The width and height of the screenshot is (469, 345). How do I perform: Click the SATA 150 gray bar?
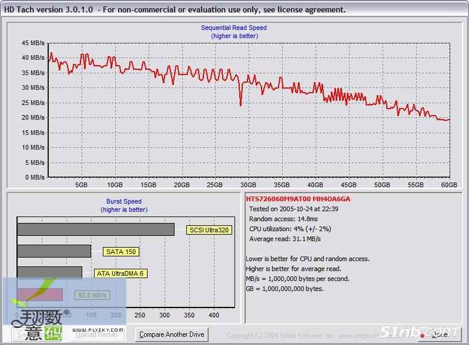[54, 251]
